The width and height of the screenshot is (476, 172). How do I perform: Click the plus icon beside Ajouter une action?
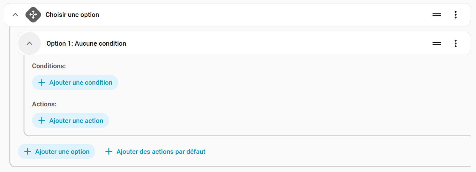41,121
